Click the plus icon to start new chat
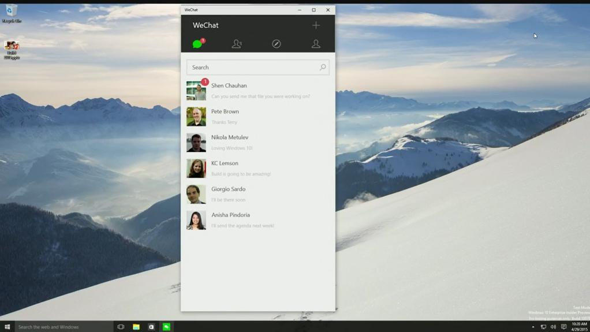This screenshot has height=332, width=590. coord(316,25)
